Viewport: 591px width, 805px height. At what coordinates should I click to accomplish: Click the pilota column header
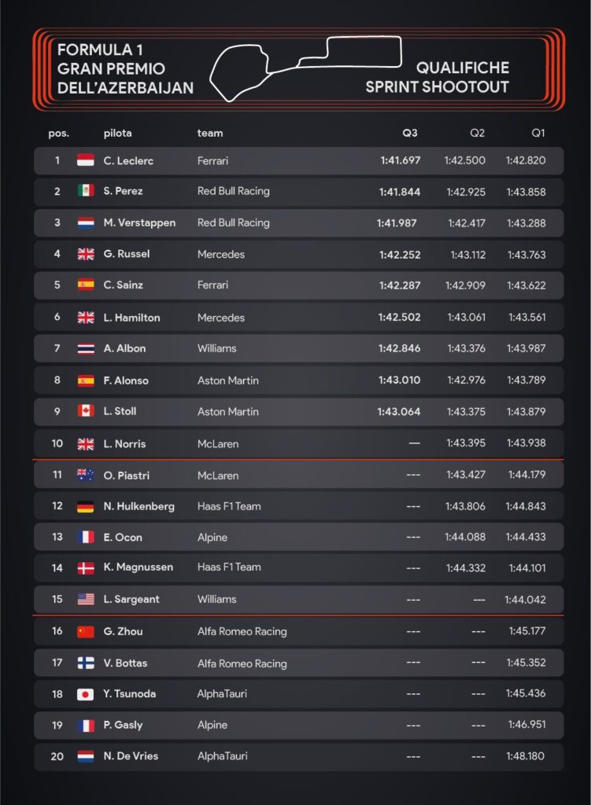tap(118, 133)
